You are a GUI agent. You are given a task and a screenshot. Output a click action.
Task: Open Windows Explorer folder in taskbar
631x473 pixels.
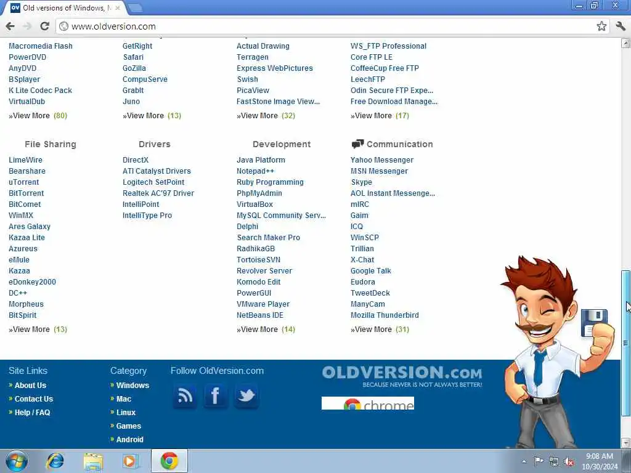tap(94, 461)
